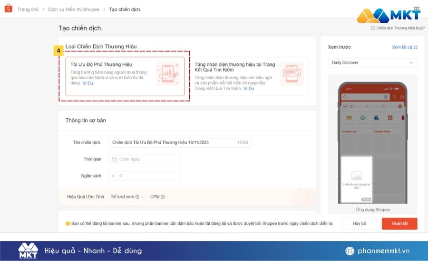Click the Số lượt xem help icon
Viewport: 428px width, 261px height.
(137, 197)
